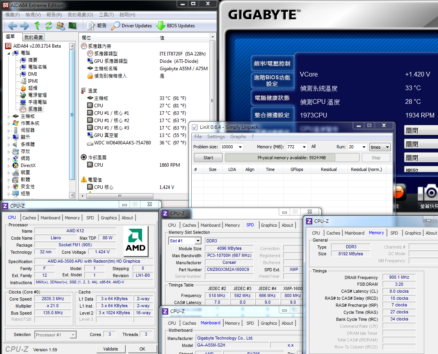Click the green up arrow toolbar icon

tap(37, 26)
